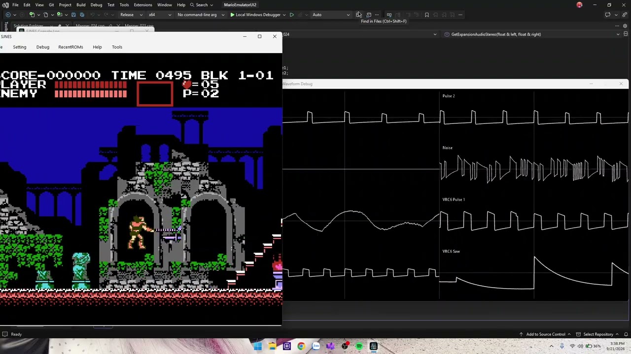Open the RecentROMs menu in SJNES
This screenshot has width=631, height=354.
pyautogui.click(x=70, y=47)
